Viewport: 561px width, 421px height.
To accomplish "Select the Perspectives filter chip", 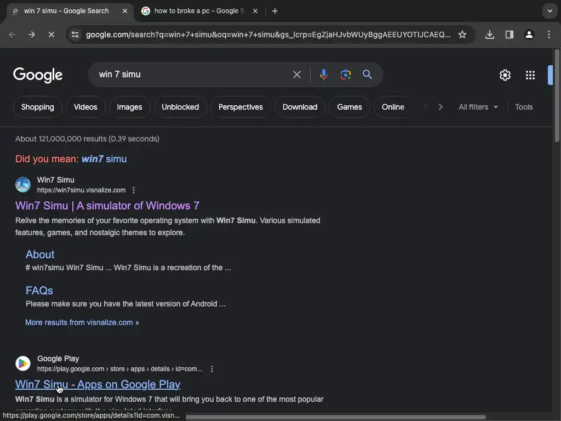I will pos(241,107).
